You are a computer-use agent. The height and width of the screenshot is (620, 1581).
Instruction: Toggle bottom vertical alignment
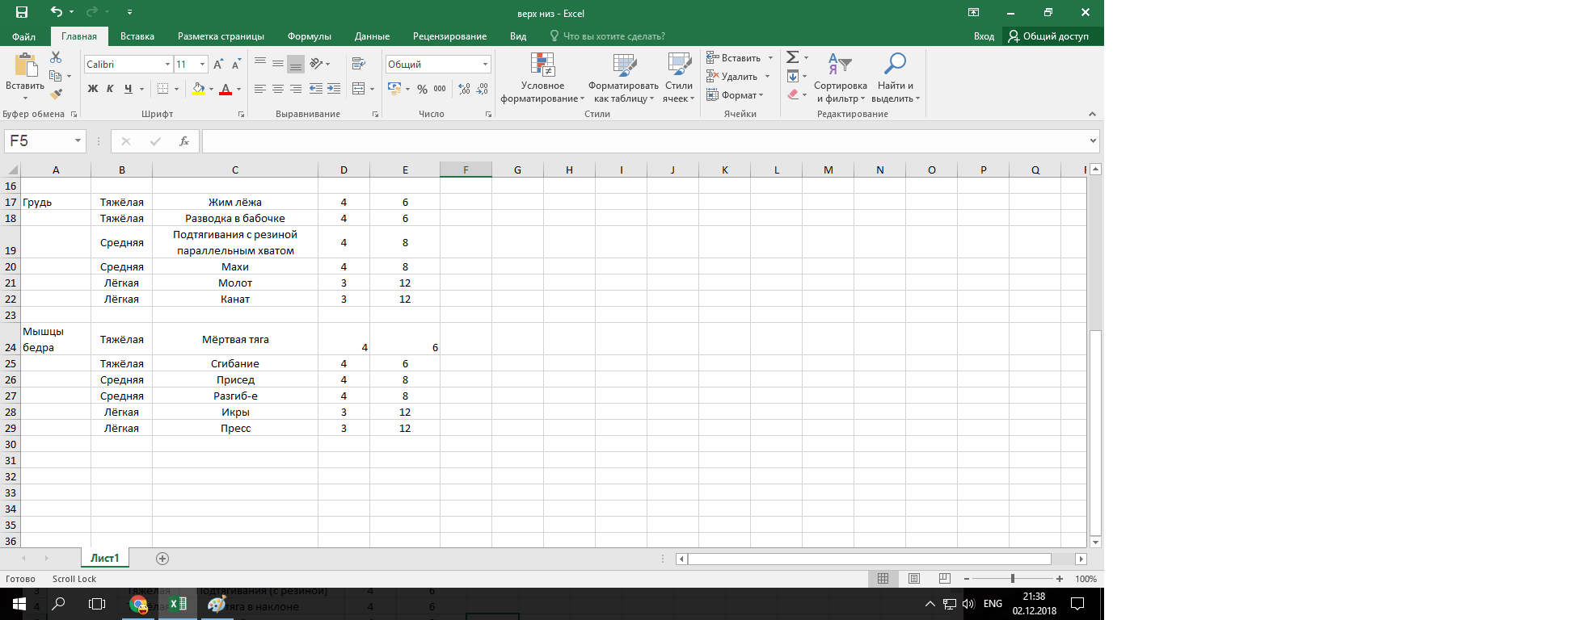point(296,63)
